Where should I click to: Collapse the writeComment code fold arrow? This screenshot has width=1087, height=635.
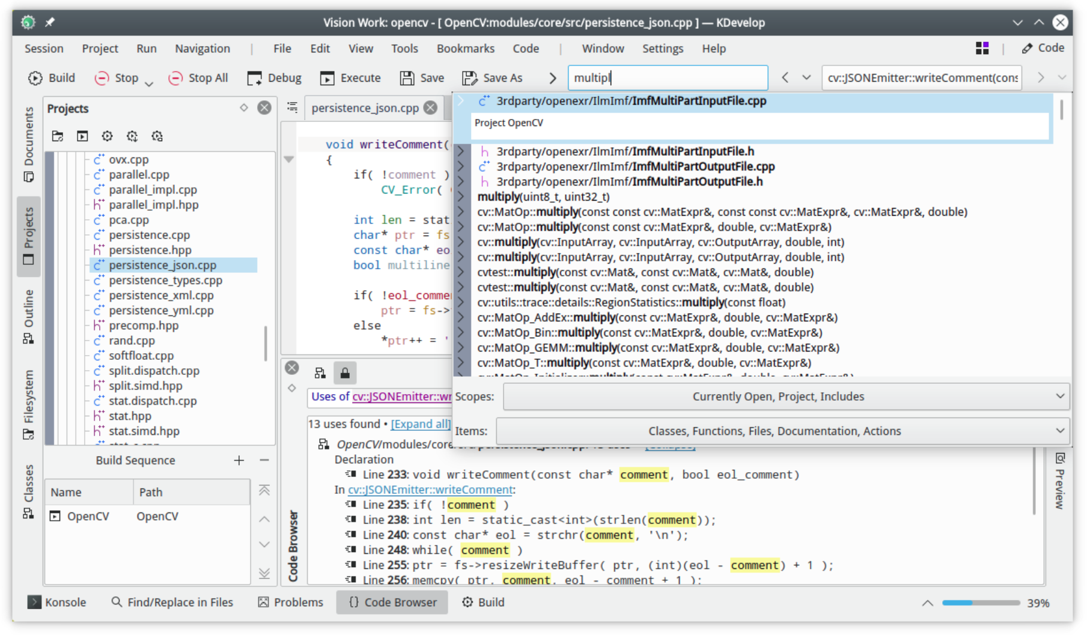click(289, 160)
